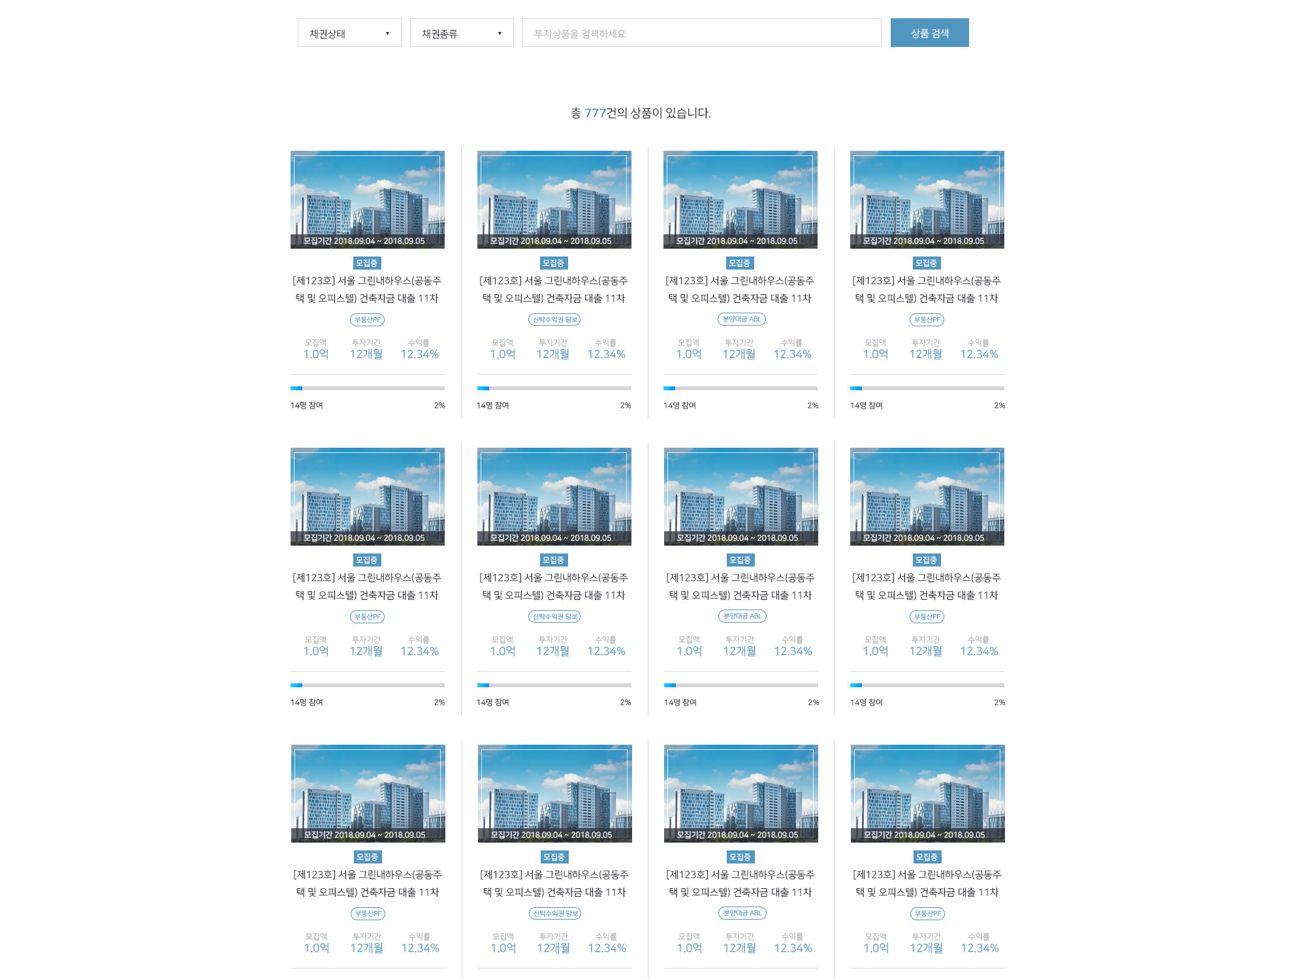Click the 신탁수익권 담보 tag in the middle row
Viewport: 1306px width, 979px height.
(554, 617)
